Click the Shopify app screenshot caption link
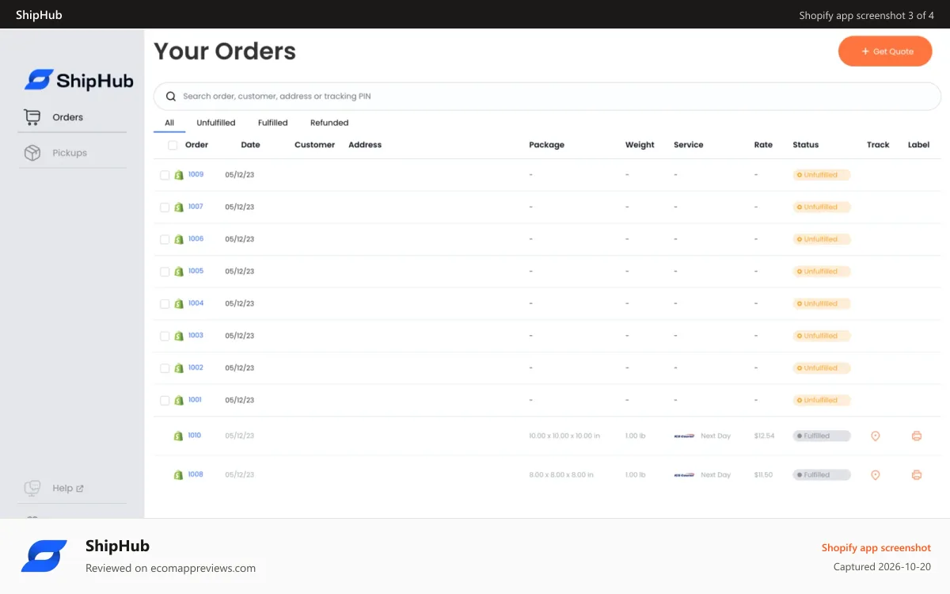The width and height of the screenshot is (950, 594). [876, 548]
